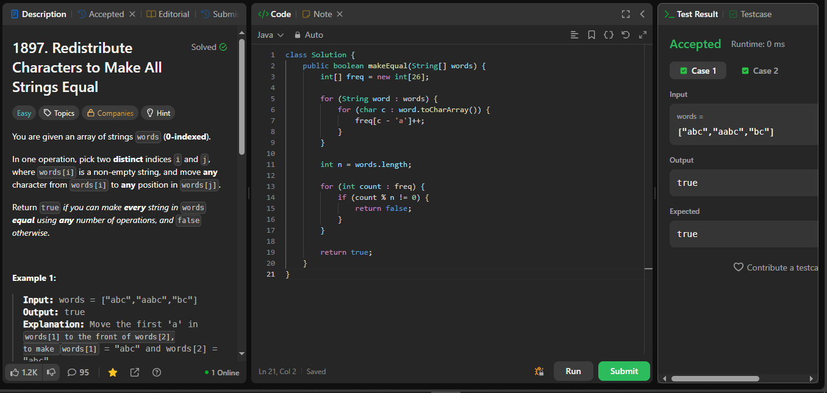Click the debugger bug icon near Run
This screenshot has height=393, width=827.
tap(539, 371)
